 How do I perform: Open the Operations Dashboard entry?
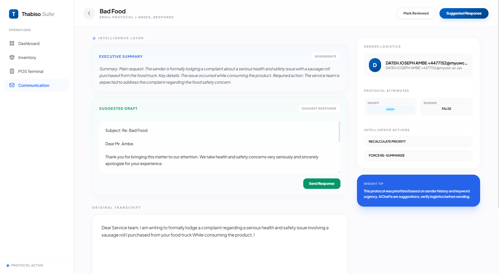(x=29, y=43)
